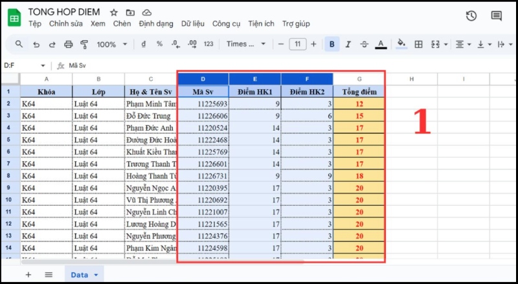Add a new sheet with plus button
Viewport: 518px width, 284px height.
[x=28, y=275]
